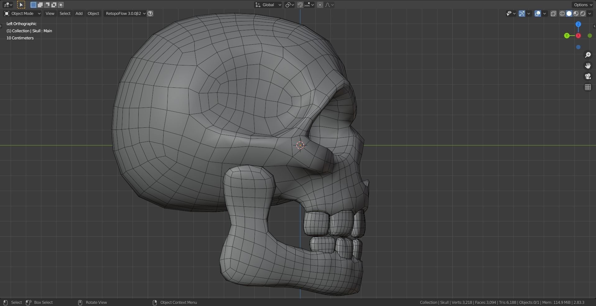Click the 'Select' hint in status bar
Viewport: 596px width, 306px height.
16,302
